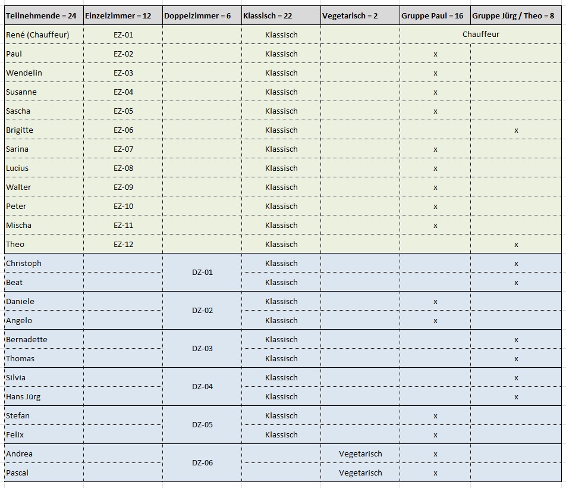Click 'Gruppe Jürg / Theo = 8' header

pos(515,16)
